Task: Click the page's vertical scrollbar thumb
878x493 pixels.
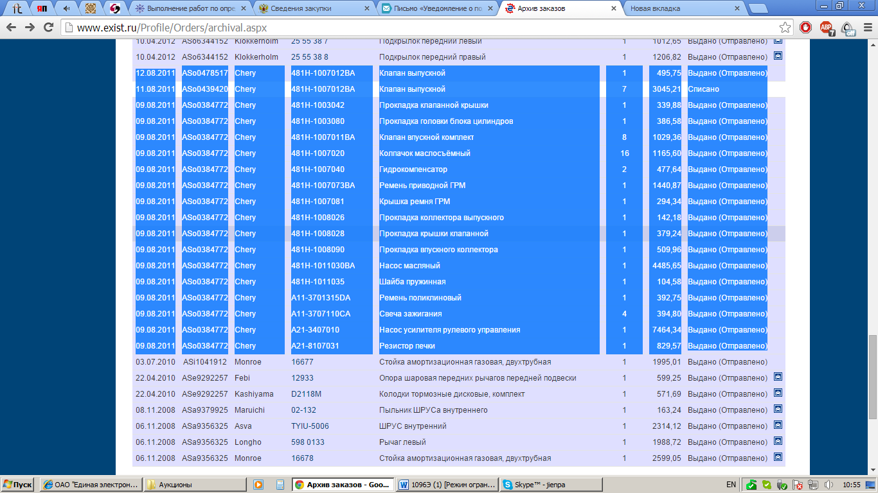Action: tap(873, 377)
